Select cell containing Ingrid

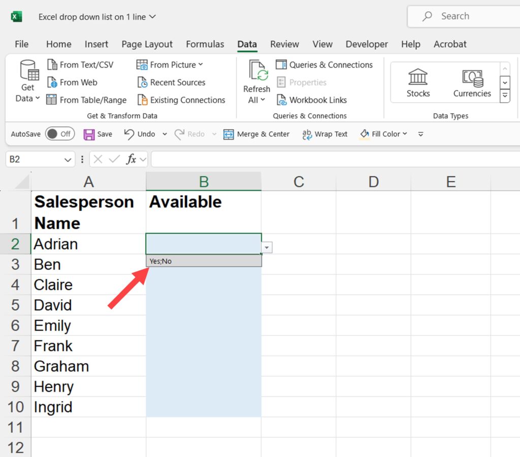pos(88,407)
